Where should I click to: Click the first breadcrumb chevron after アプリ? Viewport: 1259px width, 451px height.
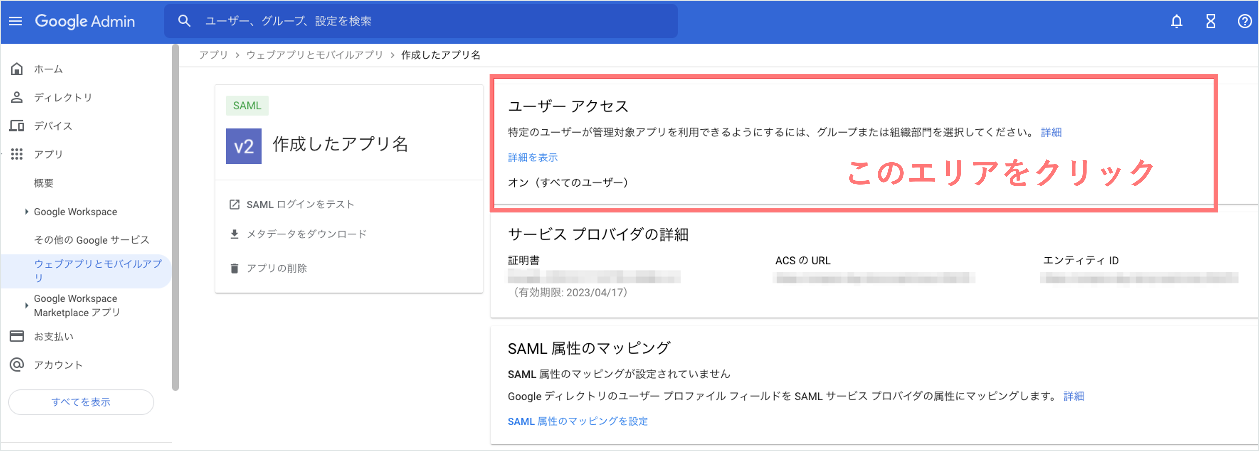[237, 55]
